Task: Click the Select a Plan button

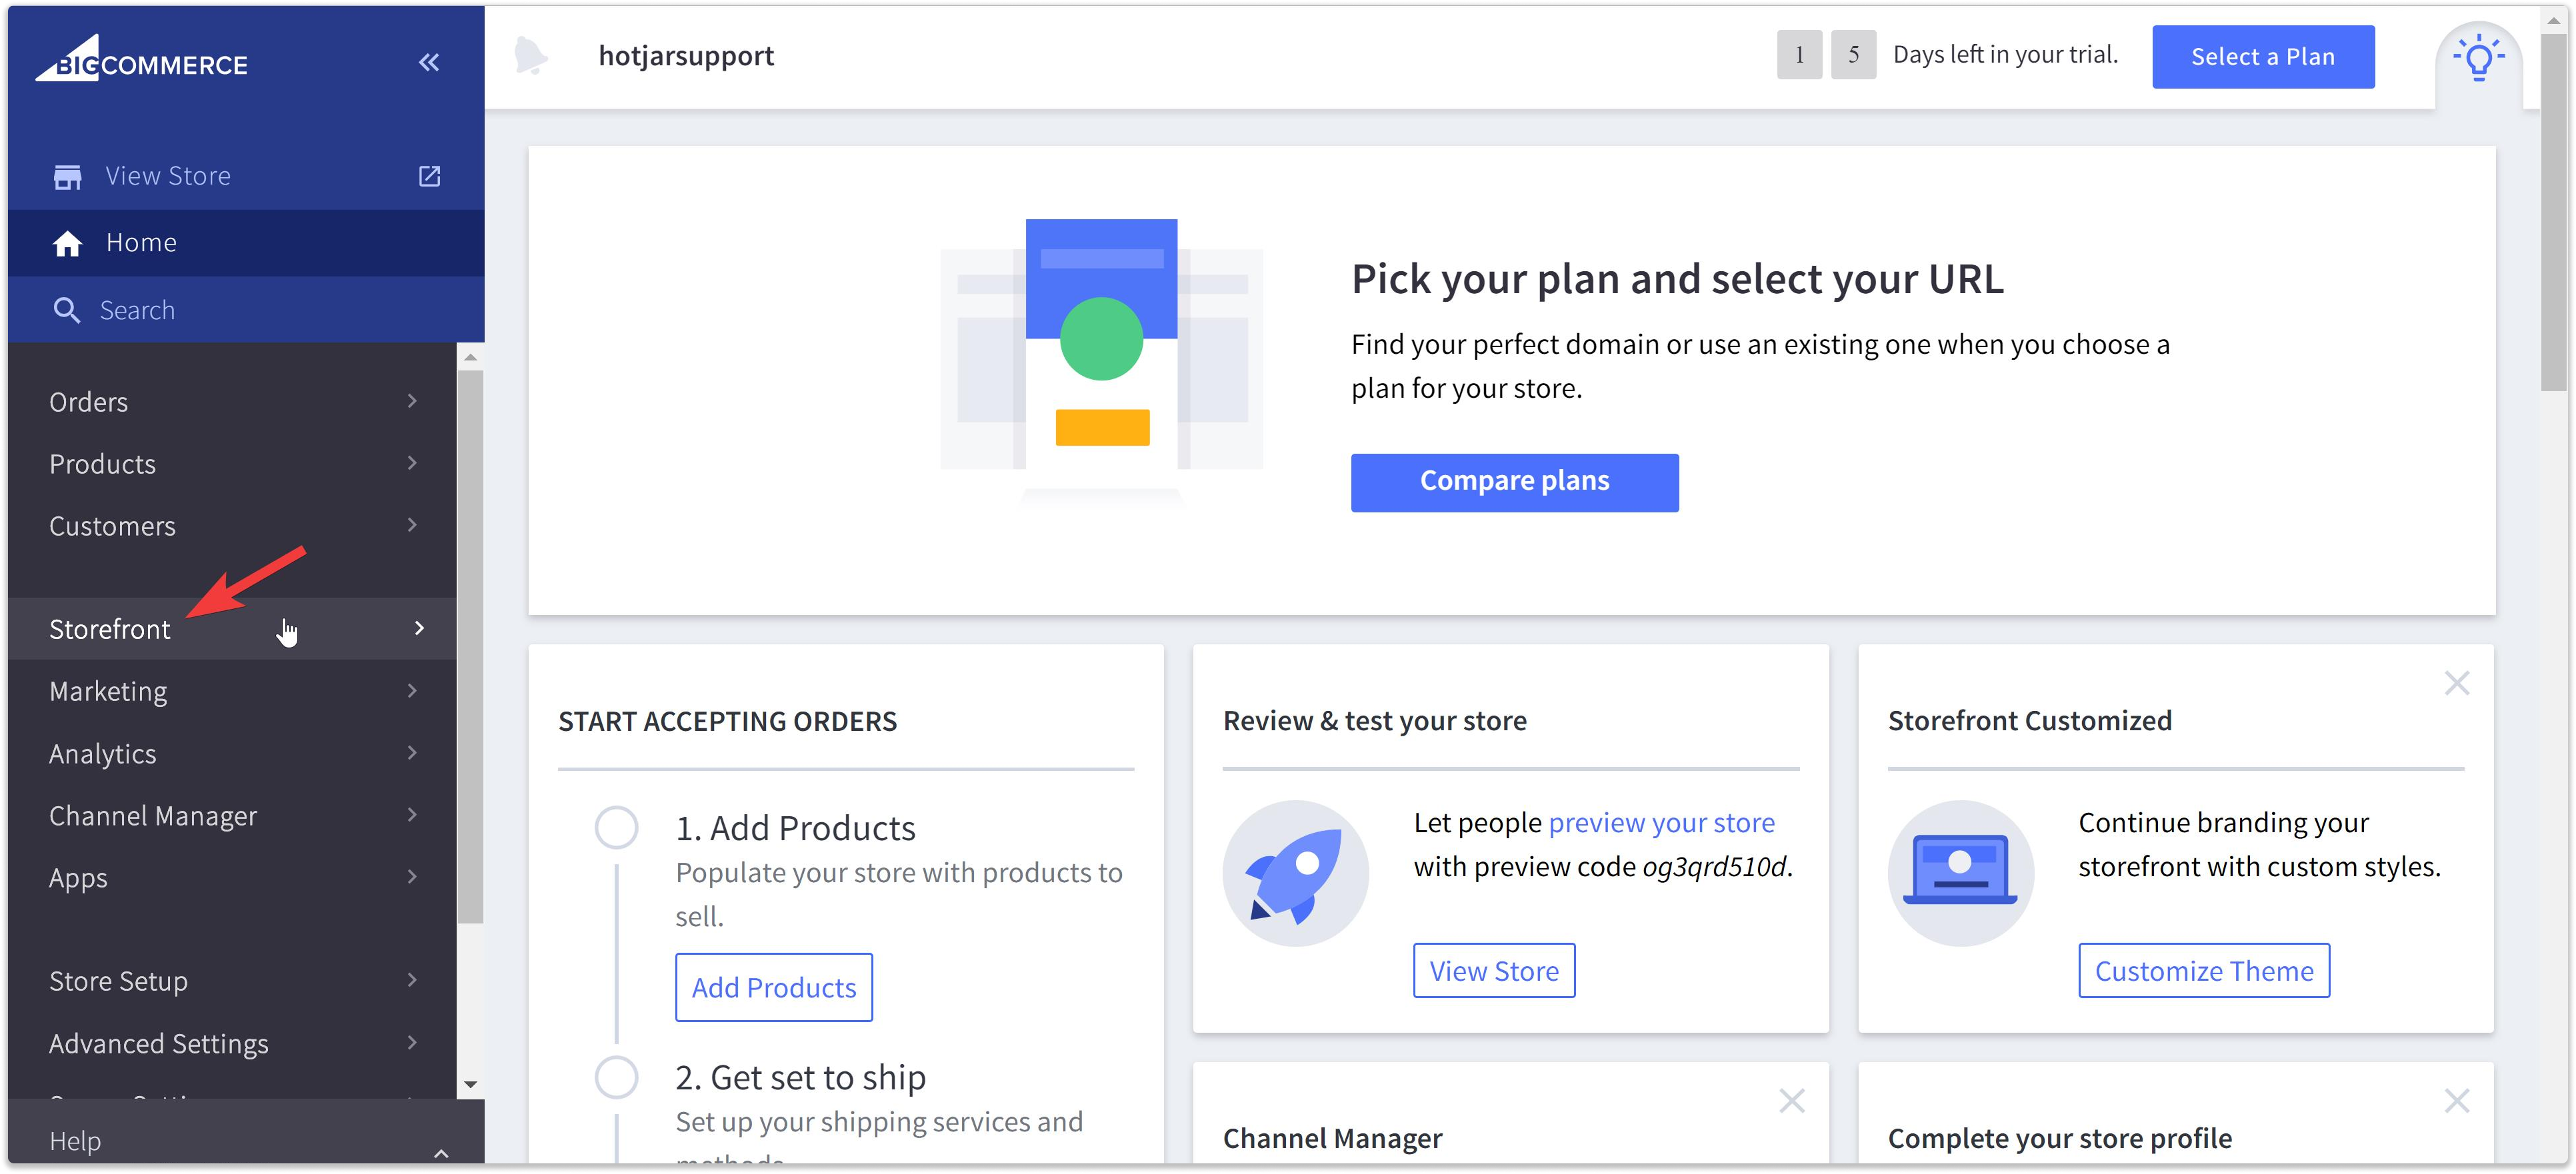Action: coord(2263,56)
